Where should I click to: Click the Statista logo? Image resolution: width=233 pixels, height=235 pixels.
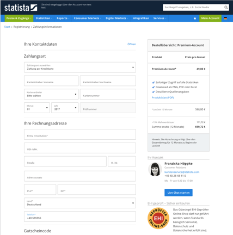pos(21,8)
